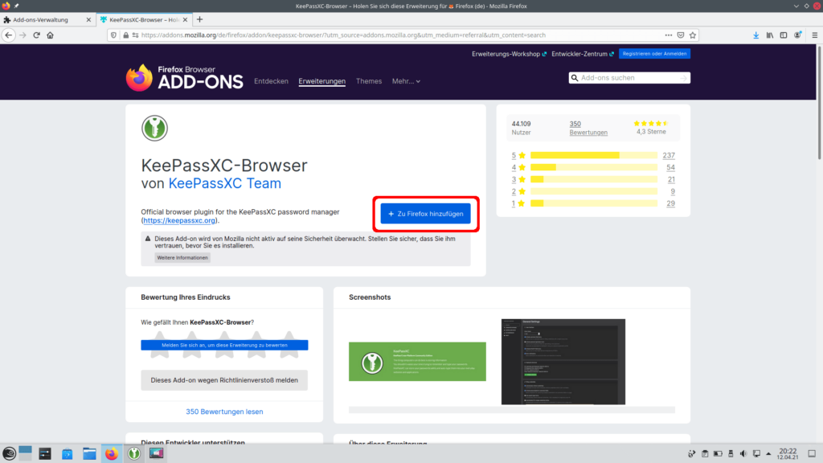Open the KeePassXC Team author link
The height and width of the screenshot is (463, 823).
pos(225,183)
